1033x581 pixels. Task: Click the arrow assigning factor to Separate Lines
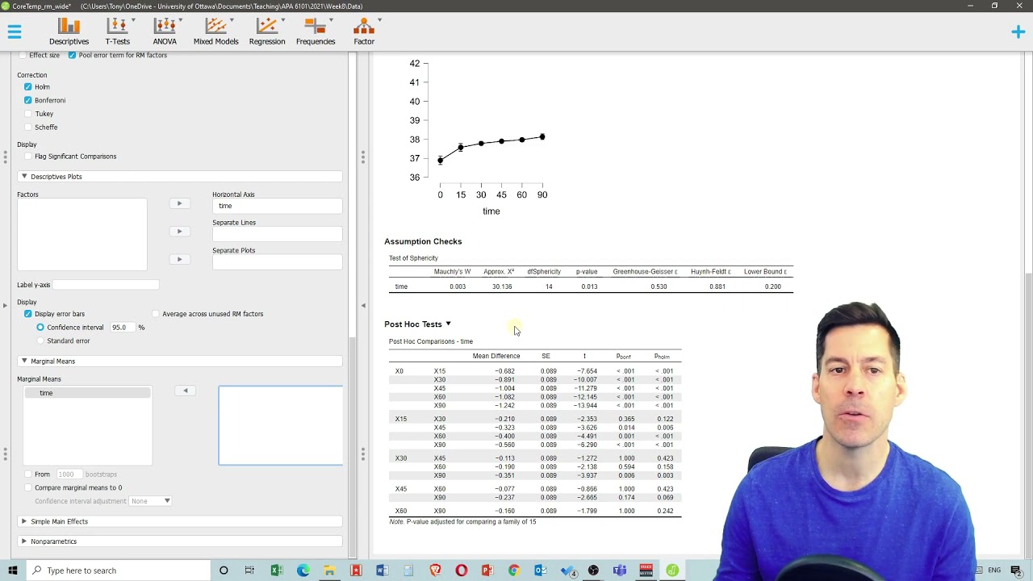point(180,232)
